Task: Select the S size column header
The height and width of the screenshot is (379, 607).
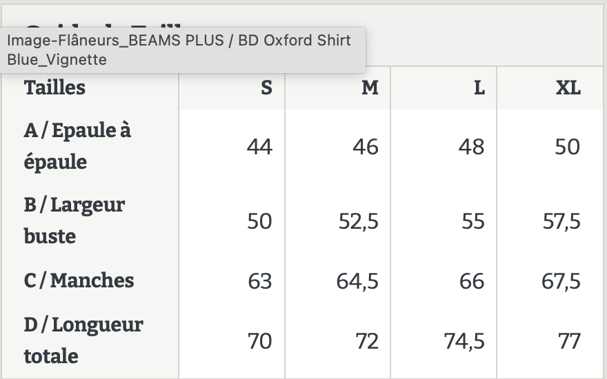Action: point(232,88)
